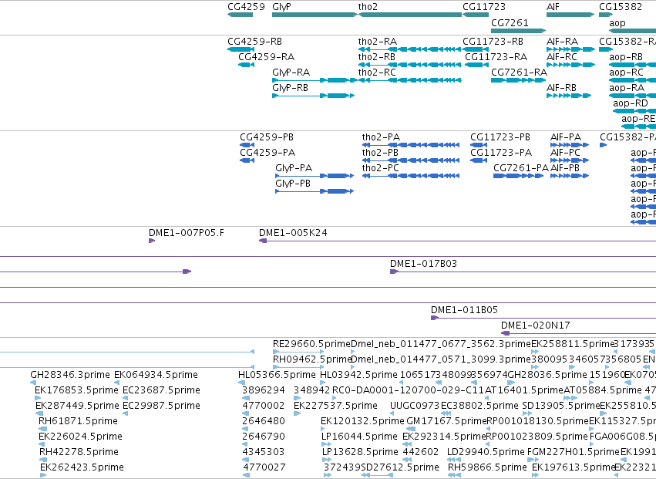Viewport: 656px width, 479px height.
Task: Click the tho2-PB protein label
Action: pyautogui.click(x=380, y=153)
